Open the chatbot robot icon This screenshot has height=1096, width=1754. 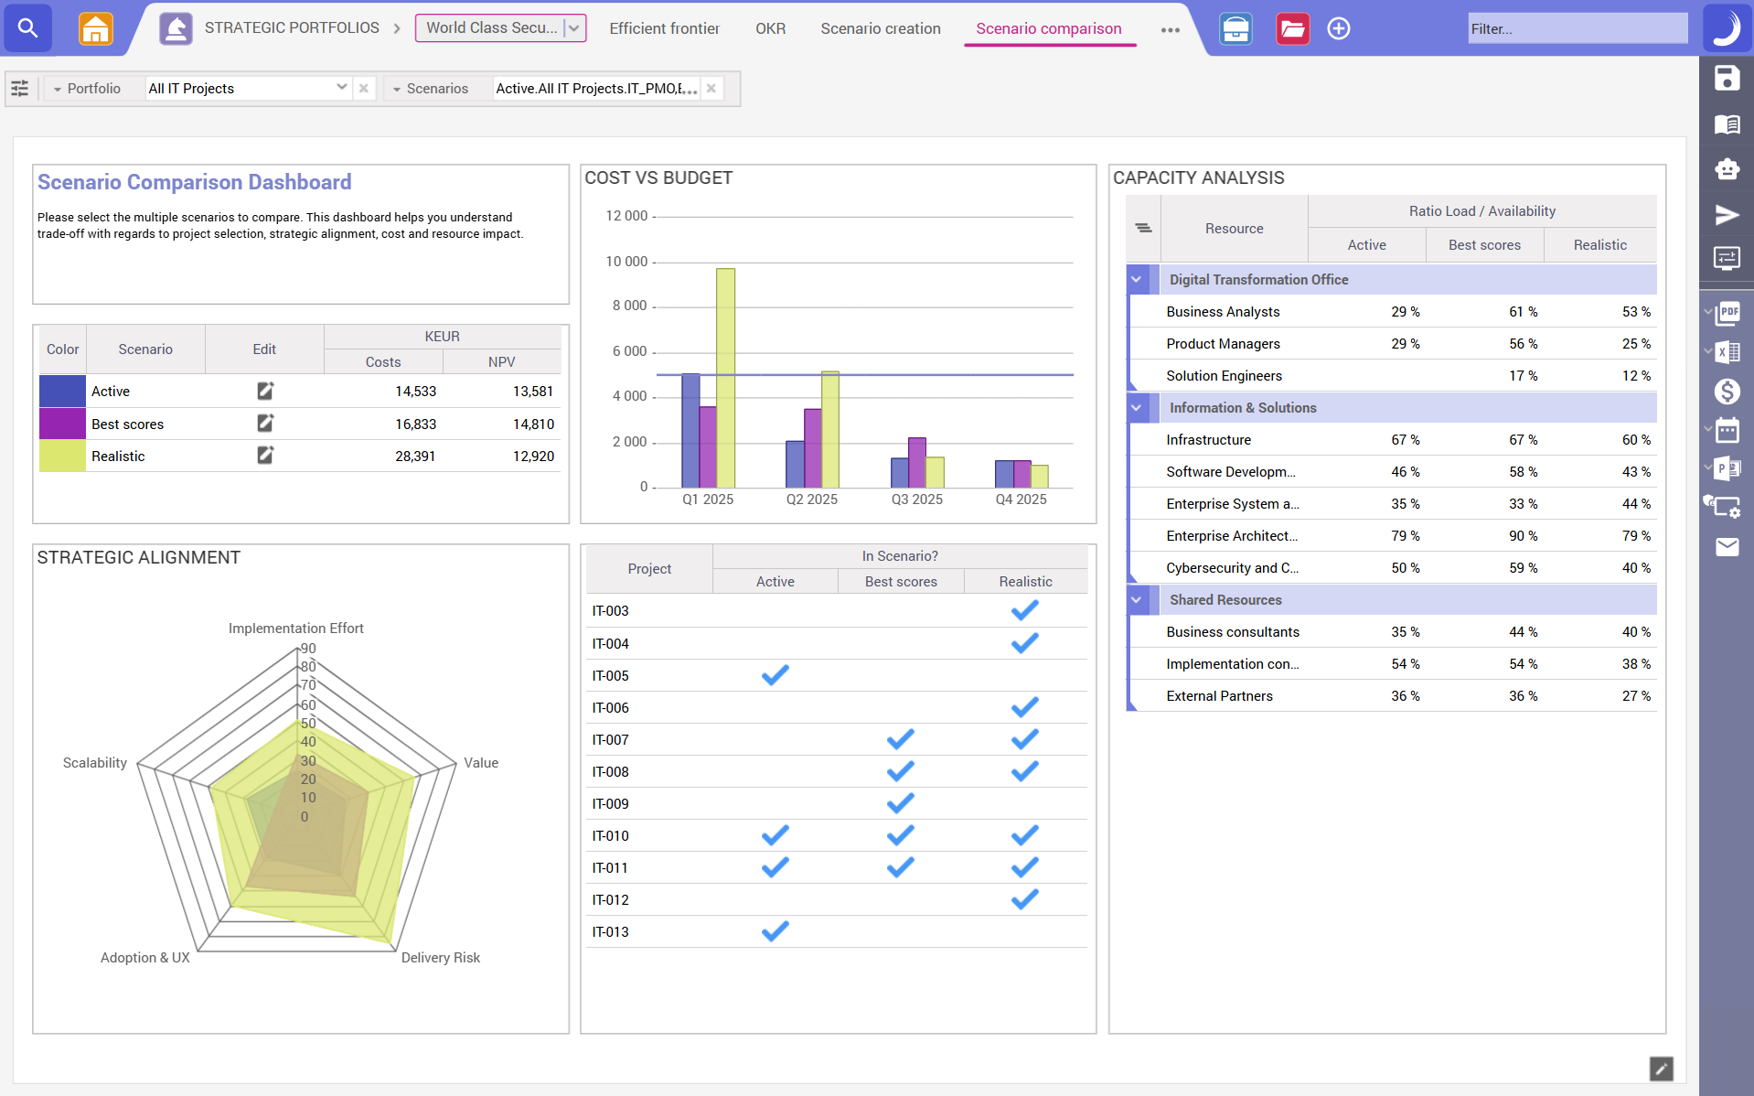(1726, 169)
